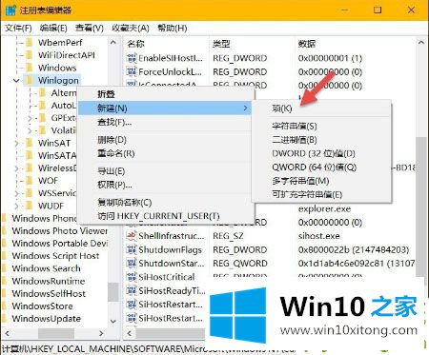The image size is (429, 355).
Task: Select Windows Photo Viewer key
Action: coord(59,231)
